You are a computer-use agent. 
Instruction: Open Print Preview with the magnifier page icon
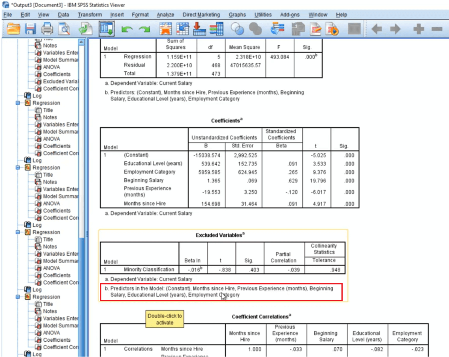coord(65,29)
